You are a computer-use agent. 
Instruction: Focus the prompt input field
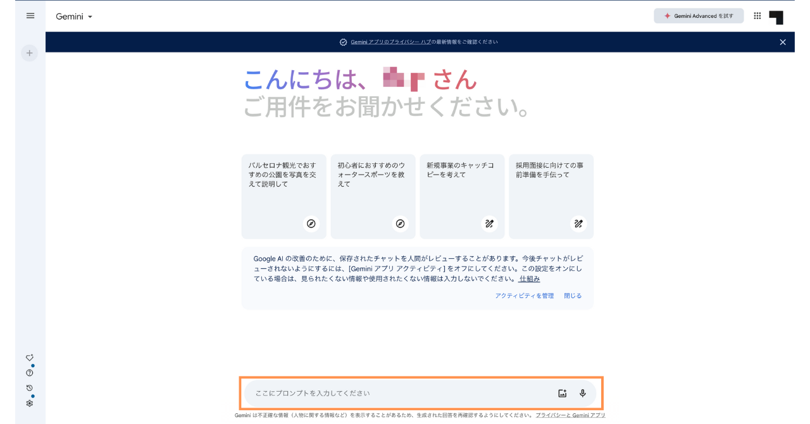399,393
